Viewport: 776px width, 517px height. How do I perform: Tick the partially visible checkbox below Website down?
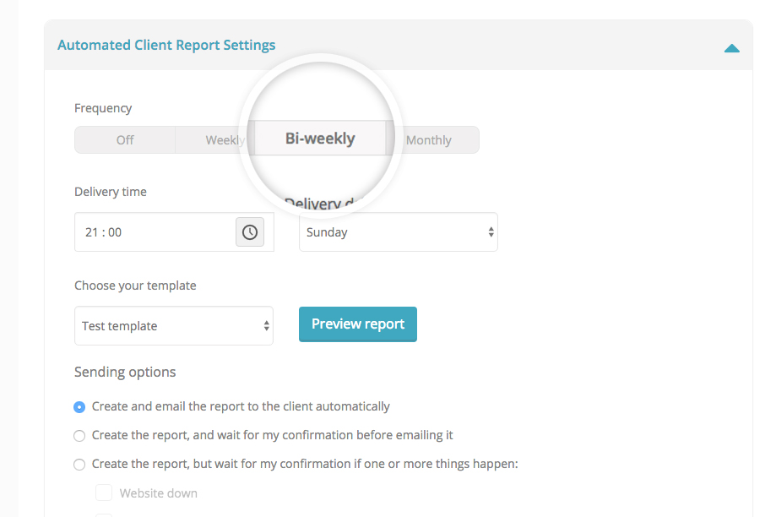click(x=104, y=514)
